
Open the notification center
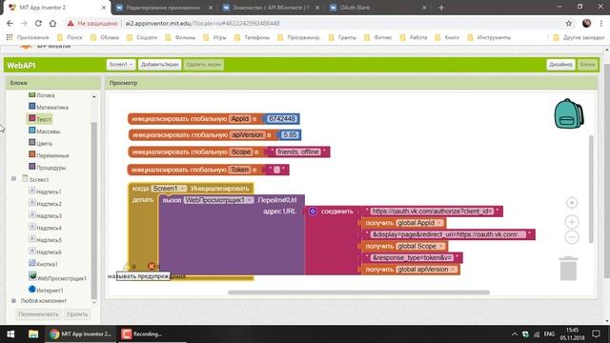tap(596, 333)
